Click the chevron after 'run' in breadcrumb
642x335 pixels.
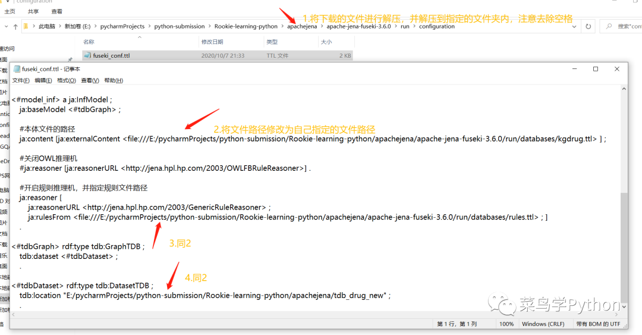414,27
